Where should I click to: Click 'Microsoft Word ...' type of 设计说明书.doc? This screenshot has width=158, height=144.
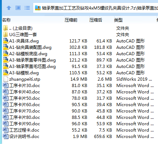(135, 137)
